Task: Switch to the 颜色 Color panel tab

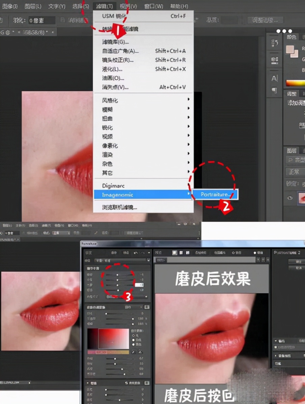Action: coord(292,37)
